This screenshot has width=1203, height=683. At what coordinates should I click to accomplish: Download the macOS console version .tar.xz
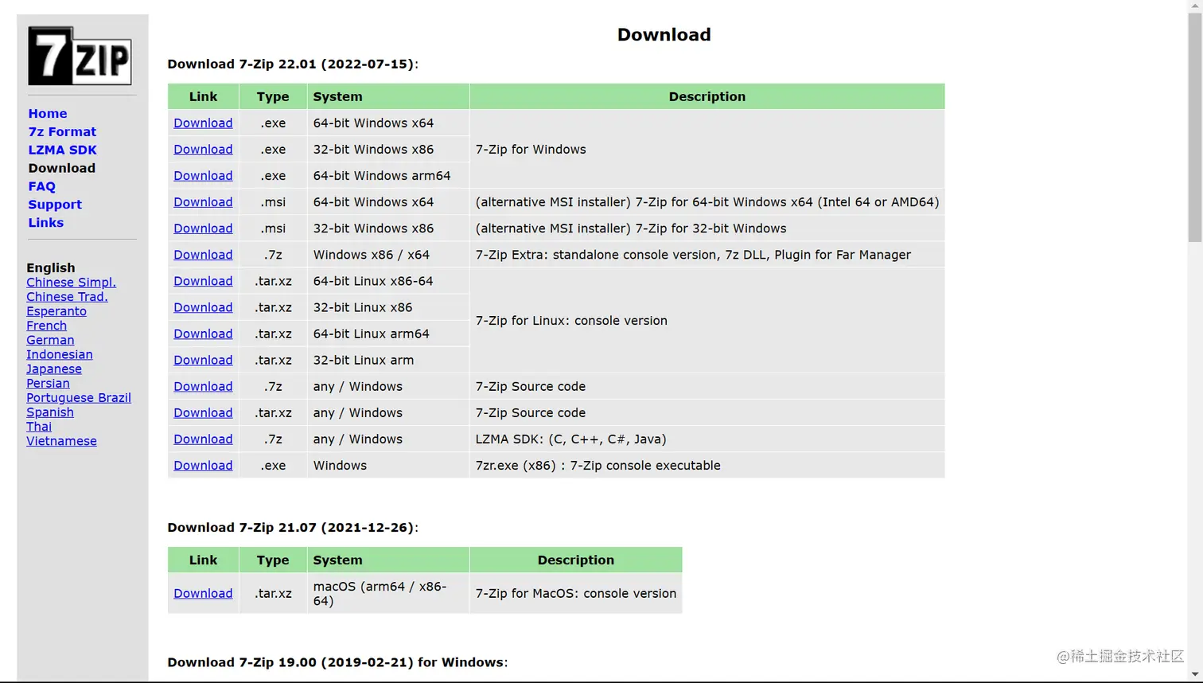click(x=203, y=594)
